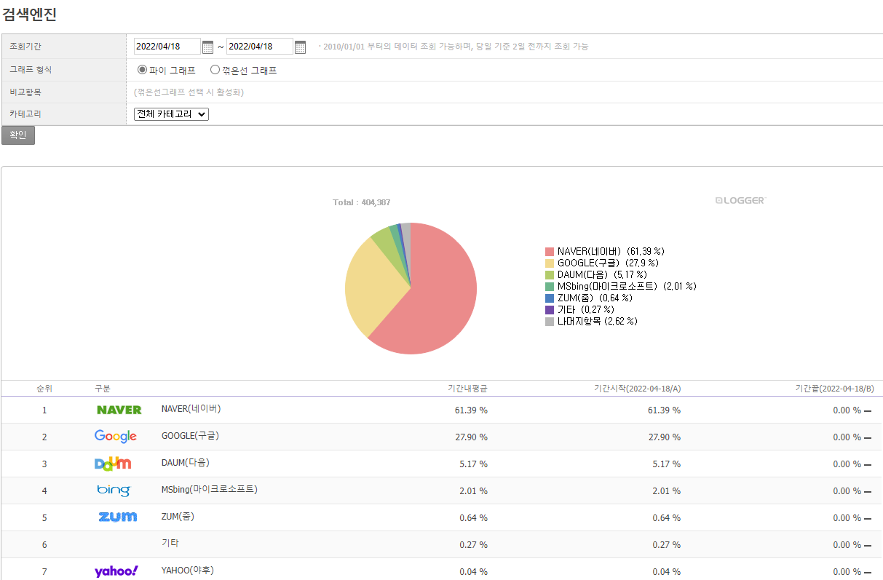Click the 구분 column header
Screen dimensions: 883x580
point(103,389)
